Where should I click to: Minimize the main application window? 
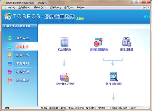[x=134, y=2]
